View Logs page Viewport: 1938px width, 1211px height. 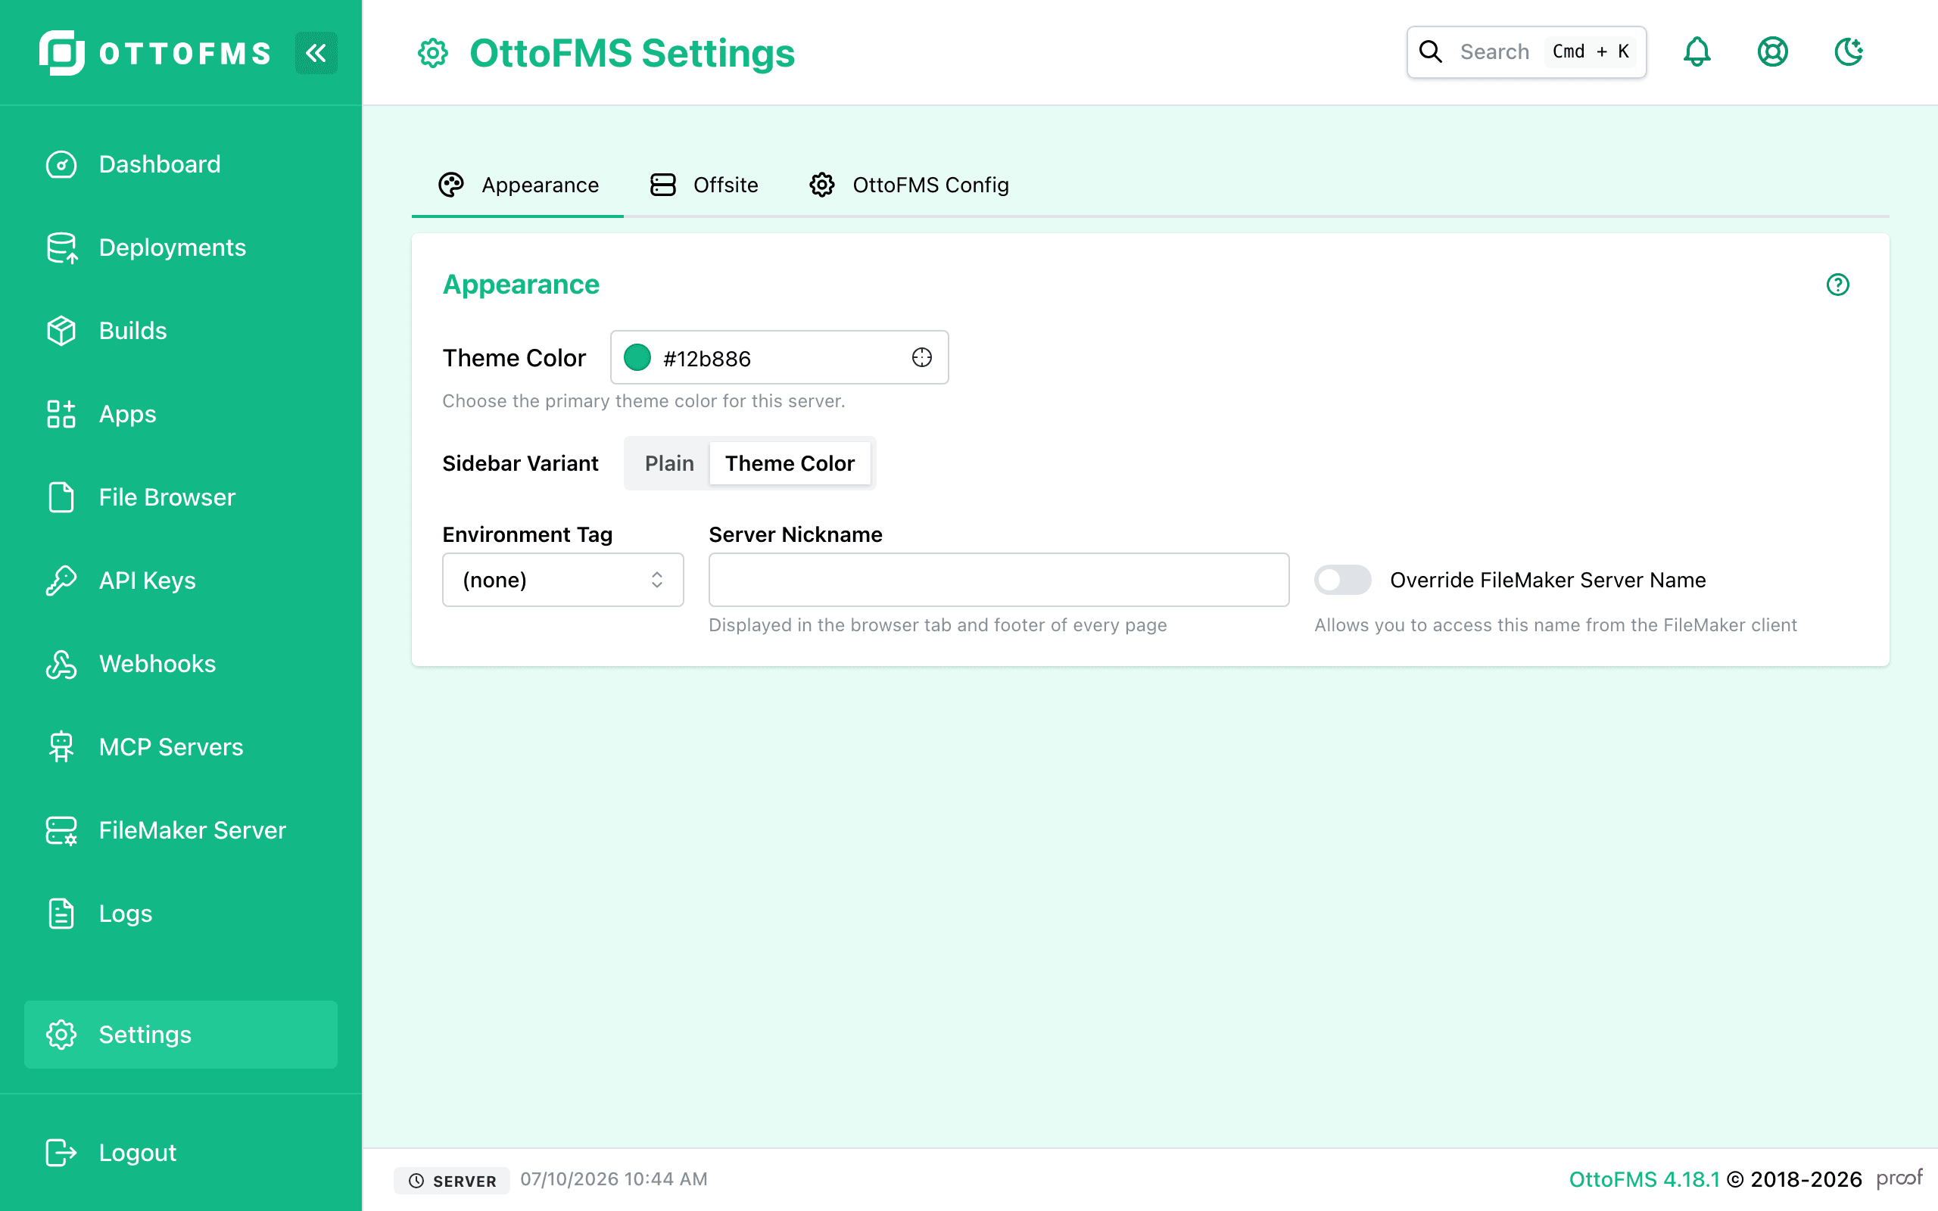pyautogui.click(x=181, y=914)
